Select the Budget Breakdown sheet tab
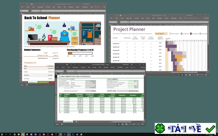The width and height of the screenshot is (218, 136). (43, 82)
